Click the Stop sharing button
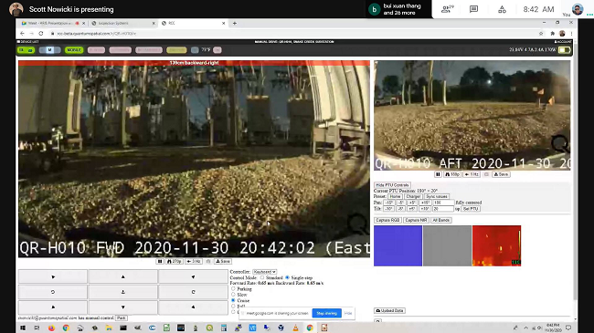This screenshot has width=594, height=333. (326, 313)
